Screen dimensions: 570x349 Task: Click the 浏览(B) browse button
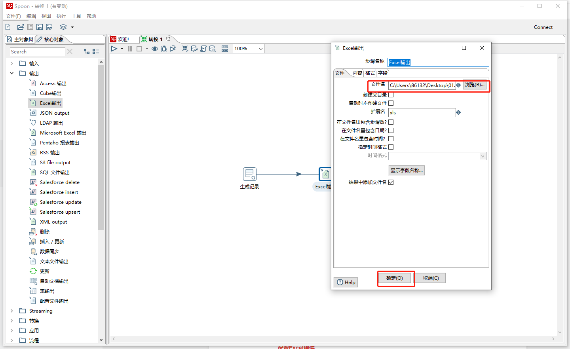tap(475, 85)
